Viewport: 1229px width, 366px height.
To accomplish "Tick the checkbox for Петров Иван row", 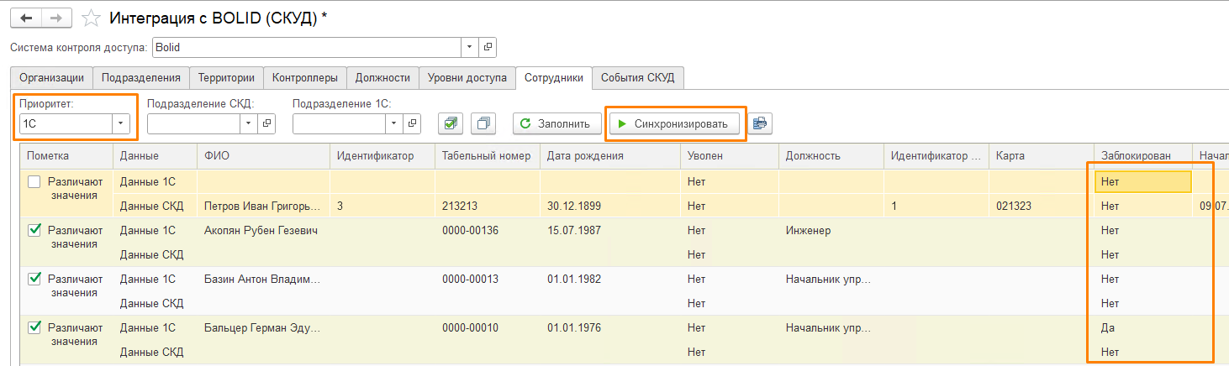I will tap(34, 181).
